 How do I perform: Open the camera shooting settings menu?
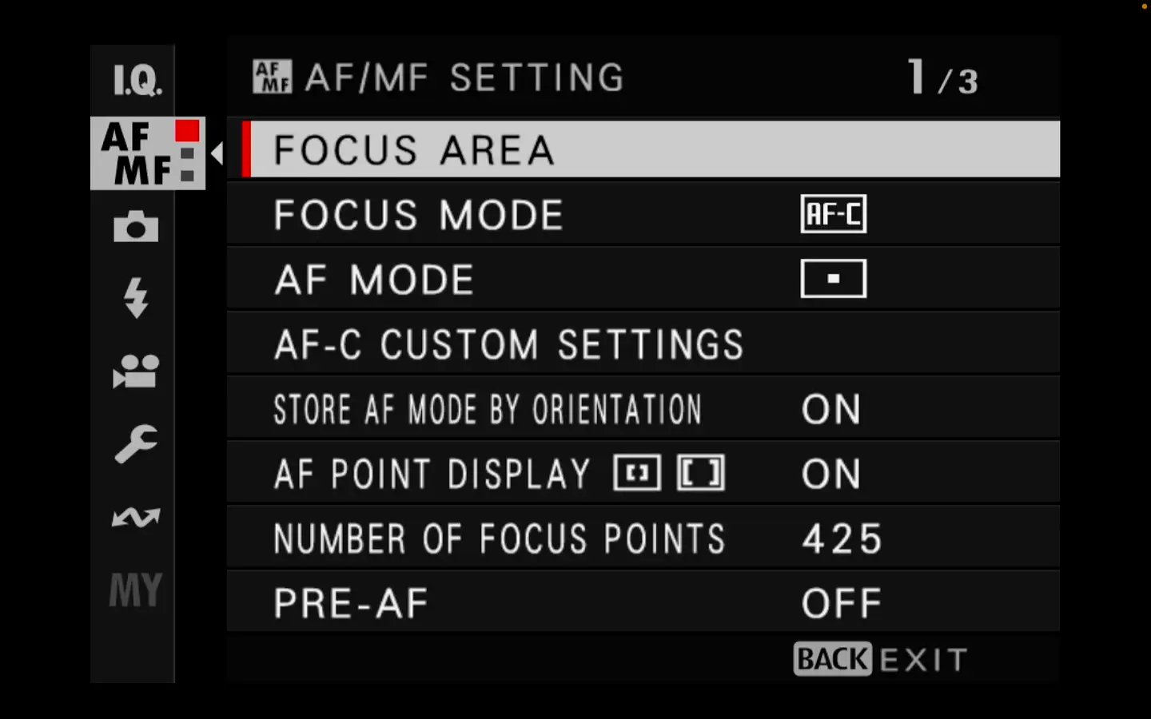tap(134, 226)
